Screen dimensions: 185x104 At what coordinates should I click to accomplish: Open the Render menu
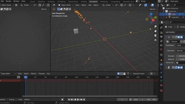tap(8, 1)
